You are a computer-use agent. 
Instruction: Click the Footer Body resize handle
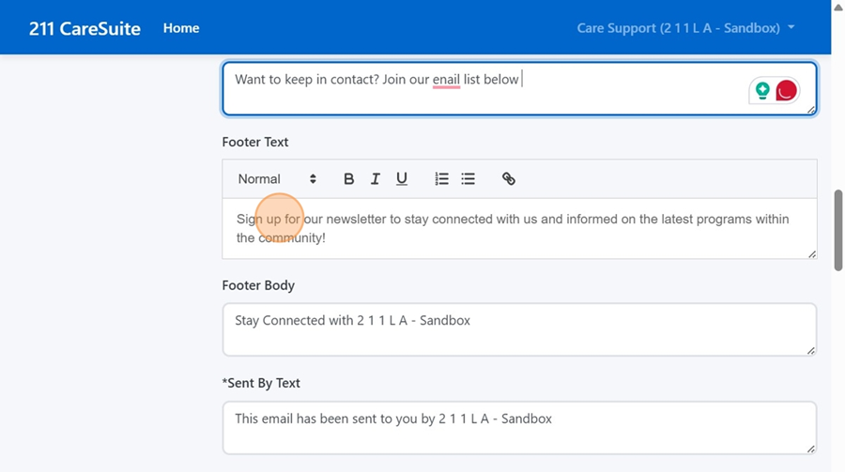(x=811, y=351)
